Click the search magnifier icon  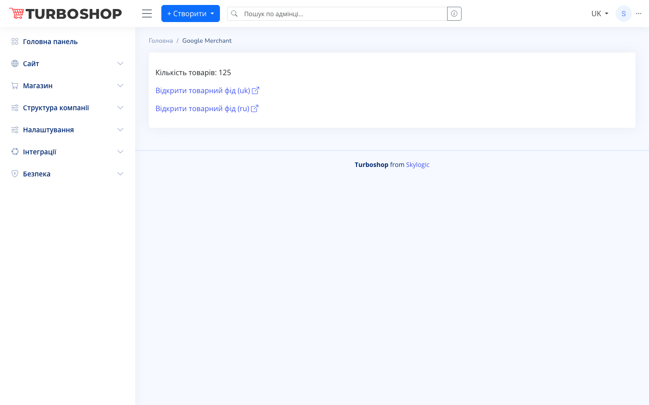pos(234,13)
